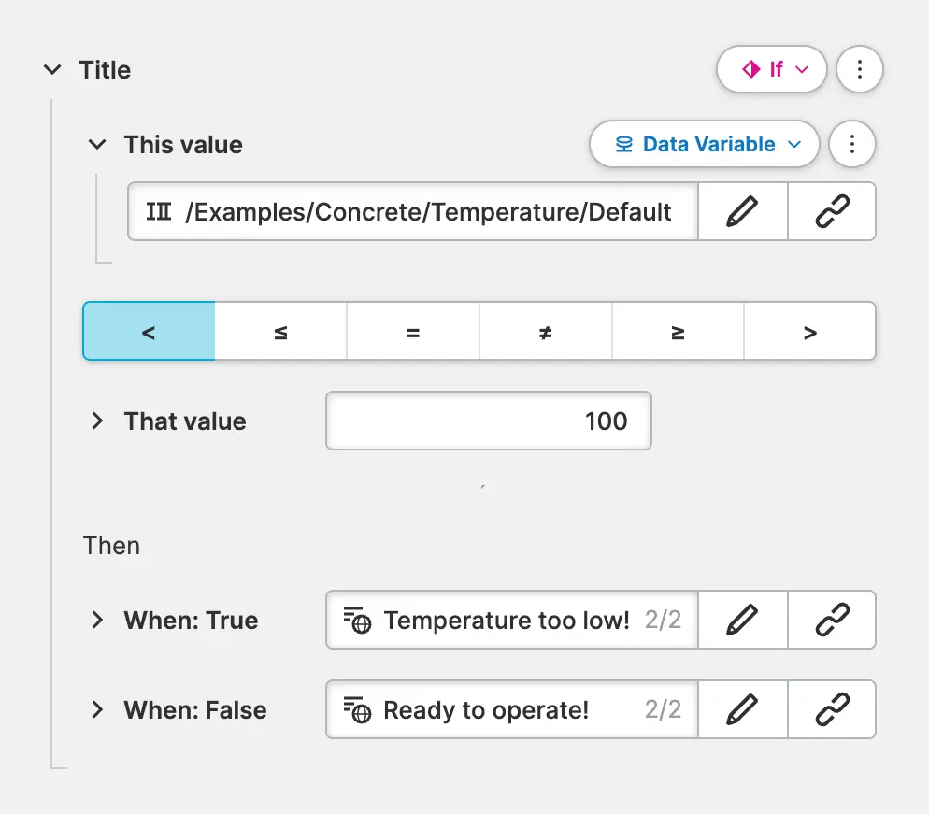Pick the greater-than operator

coord(810,332)
